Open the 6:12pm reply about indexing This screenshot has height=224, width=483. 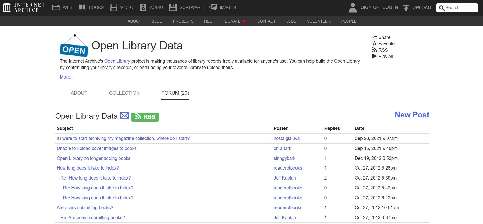(98, 198)
